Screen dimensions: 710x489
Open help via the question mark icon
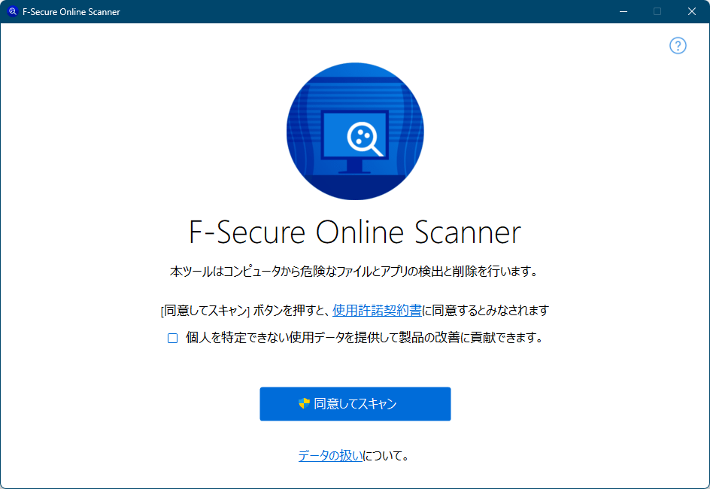678,46
